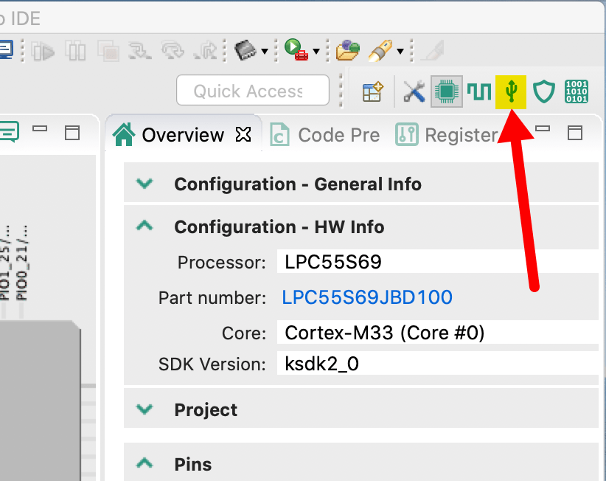Switch to the Pins tool chip icon
The image size is (606, 481).
pos(446,91)
